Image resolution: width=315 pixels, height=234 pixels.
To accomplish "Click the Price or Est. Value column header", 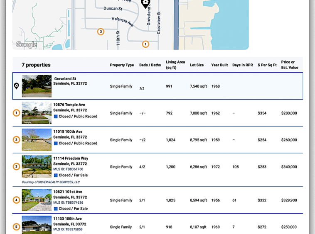I will [290, 65].
